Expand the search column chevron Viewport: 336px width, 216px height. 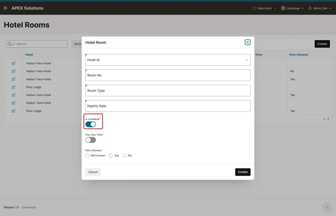[x=14, y=44]
